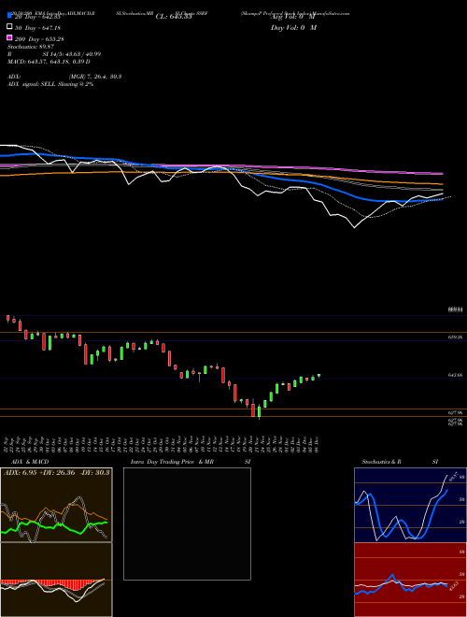The height and width of the screenshot is (617, 467).
Task: Click the lowest red candlestick near 627.96
Action: click(253, 409)
